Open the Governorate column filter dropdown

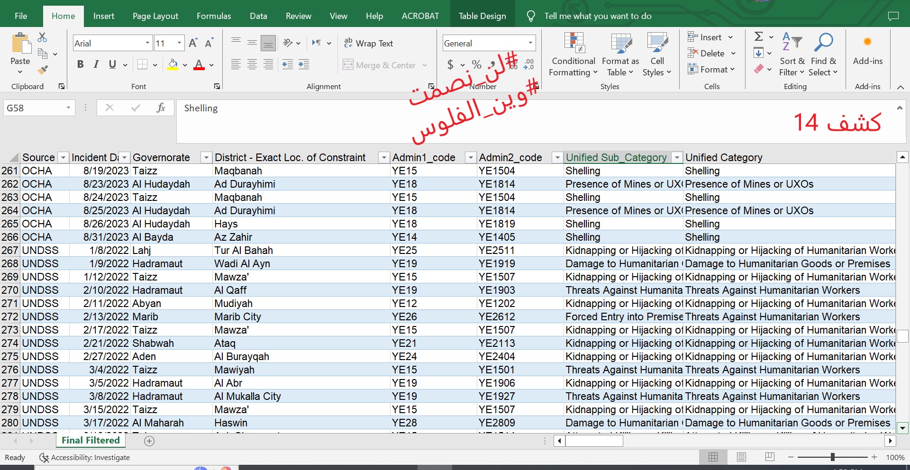206,157
